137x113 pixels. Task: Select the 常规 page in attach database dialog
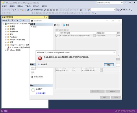[x=35, y=27]
